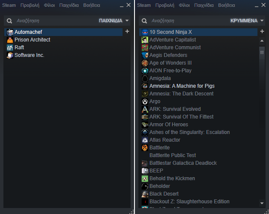Select the Black Desert row text
The image size is (269, 214).
point(164,194)
